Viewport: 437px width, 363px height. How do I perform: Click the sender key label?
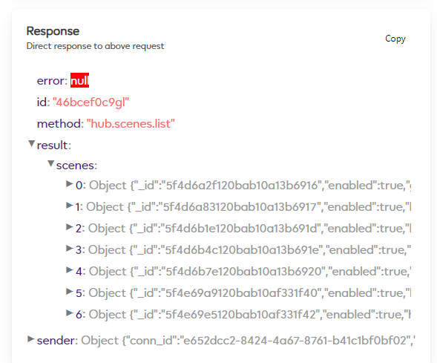(57, 341)
